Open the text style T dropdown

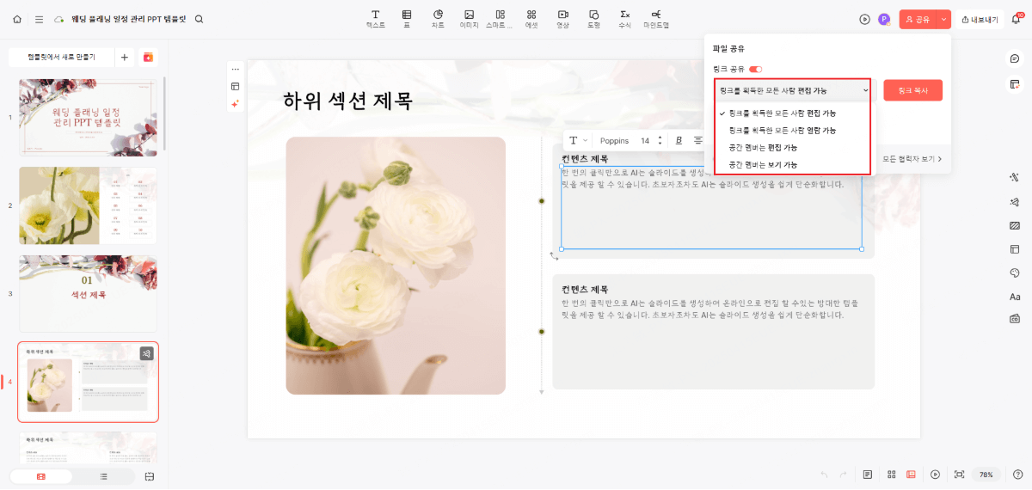point(578,140)
